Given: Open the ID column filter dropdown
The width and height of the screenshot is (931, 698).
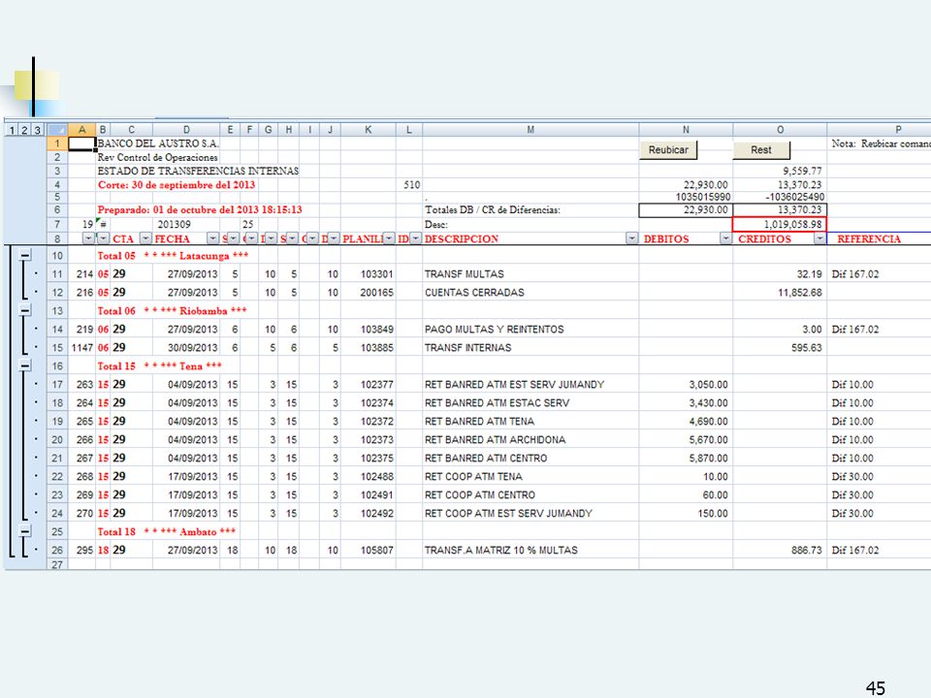Looking at the screenshot, I should tap(416, 238).
